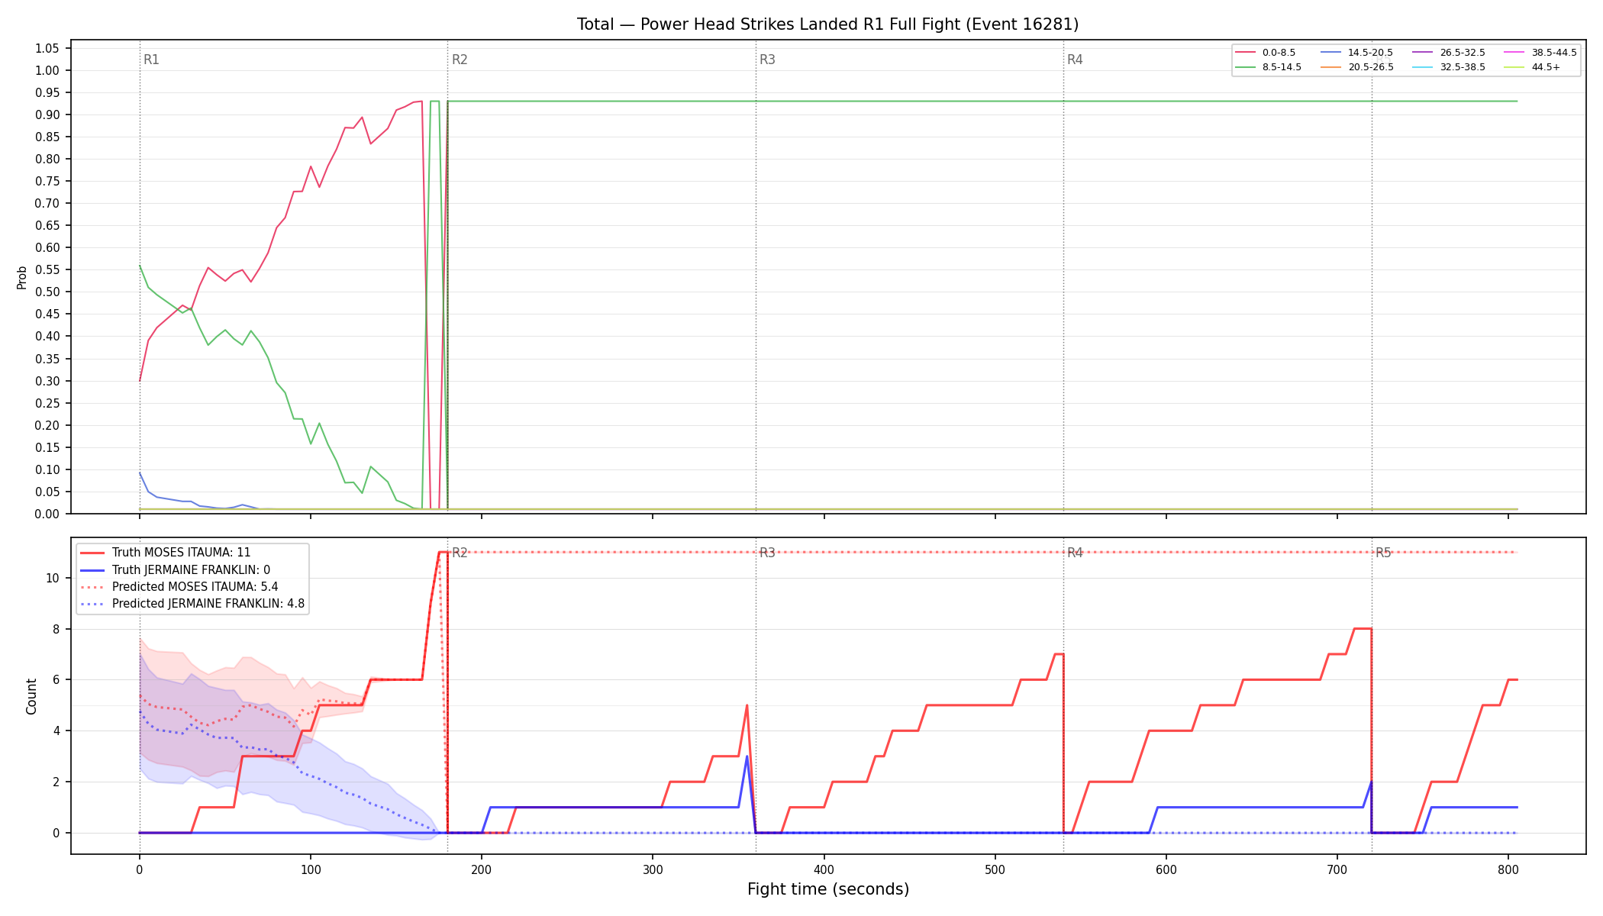1603x916 pixels.
Task: Select the 8.5-14.5 legend label
Action: [1282, 67]
